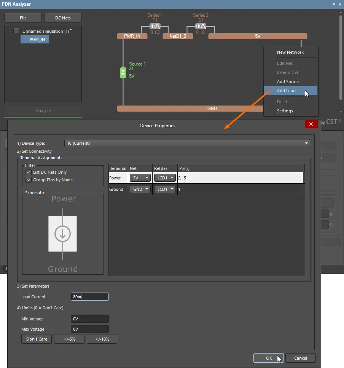
Task: Click the Terminal column header
Action: click(118, 168)
